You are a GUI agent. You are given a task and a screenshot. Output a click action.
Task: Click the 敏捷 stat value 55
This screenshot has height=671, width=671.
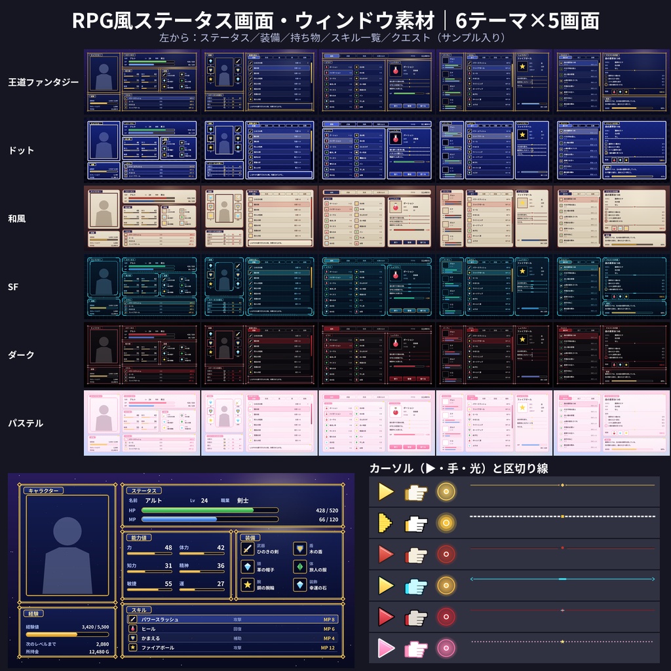pos(168,584)
